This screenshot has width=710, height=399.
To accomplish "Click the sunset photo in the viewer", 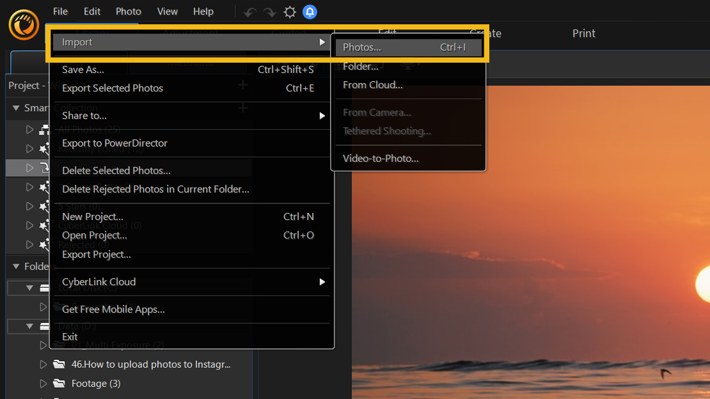I will 531,242.
